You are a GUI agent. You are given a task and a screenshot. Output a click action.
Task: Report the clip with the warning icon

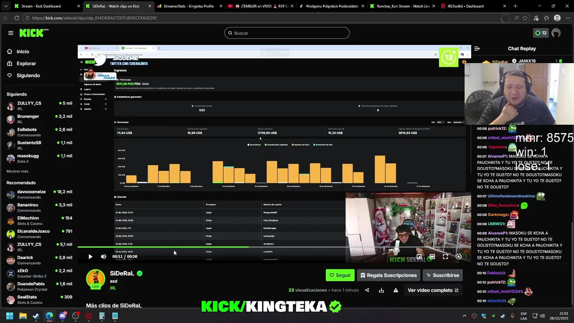click(396, 290)
